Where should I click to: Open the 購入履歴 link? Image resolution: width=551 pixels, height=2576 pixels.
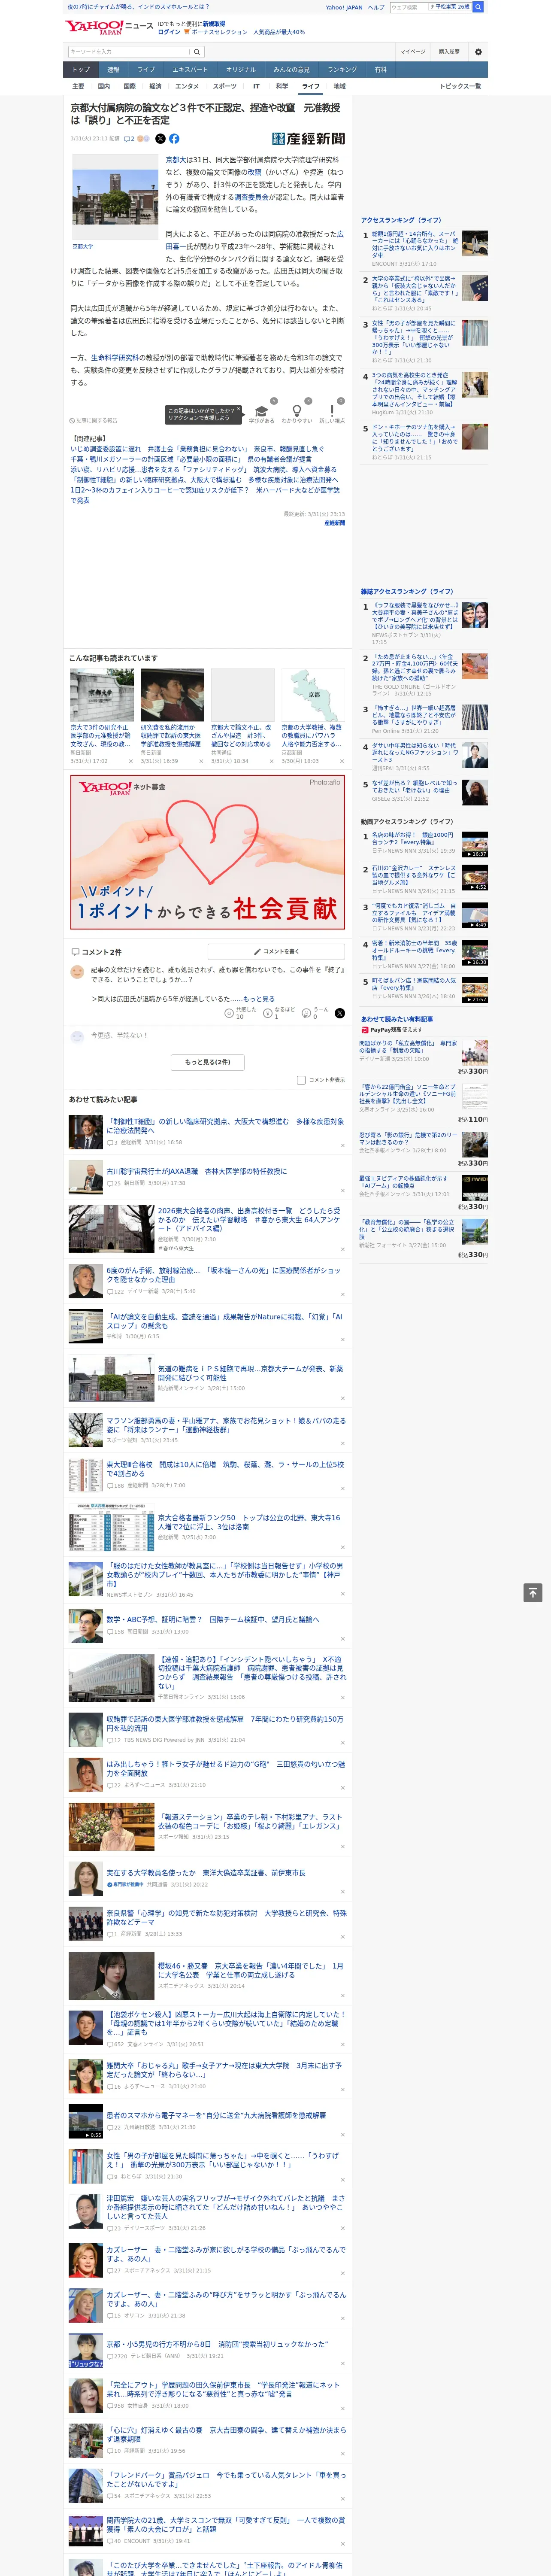point(449,51)
